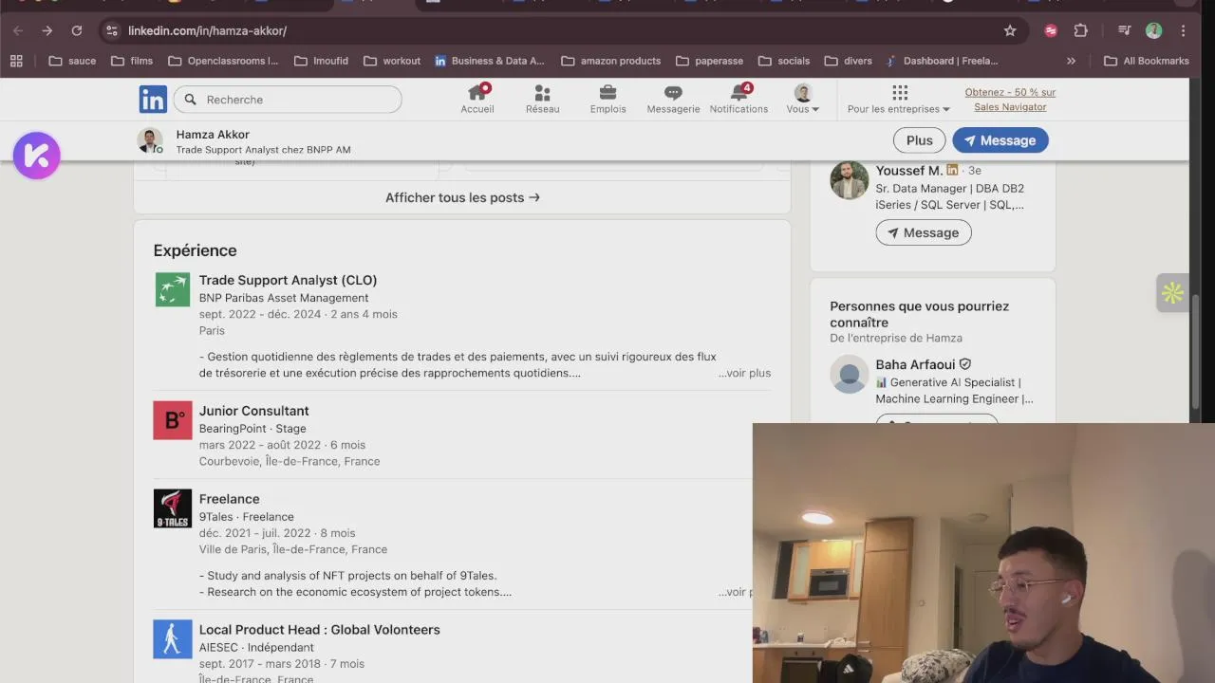The image size is (1215, 683).
Task: Open the Chrome three-dot menu
Action: 1183,30
